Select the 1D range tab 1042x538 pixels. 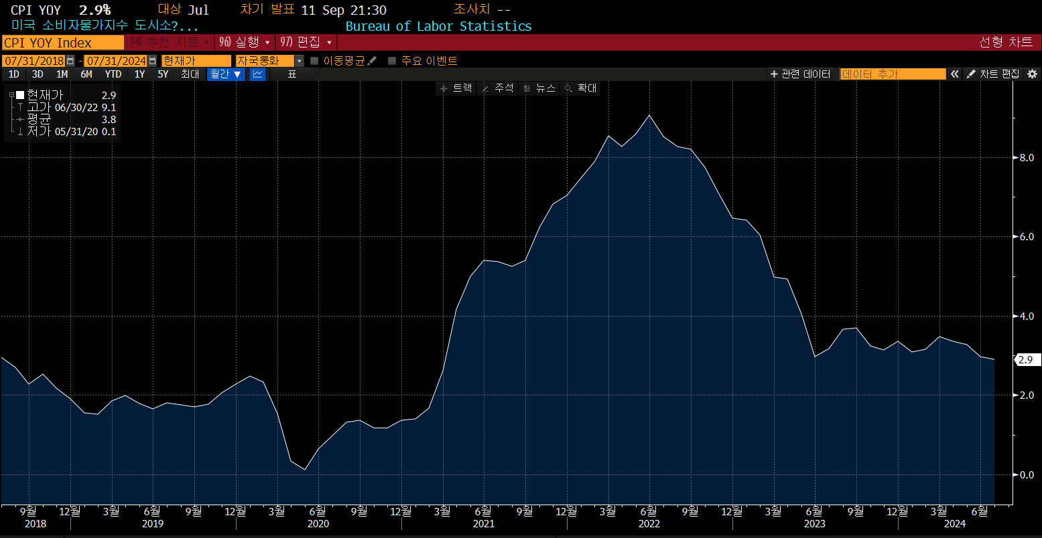tap(13, 74)
